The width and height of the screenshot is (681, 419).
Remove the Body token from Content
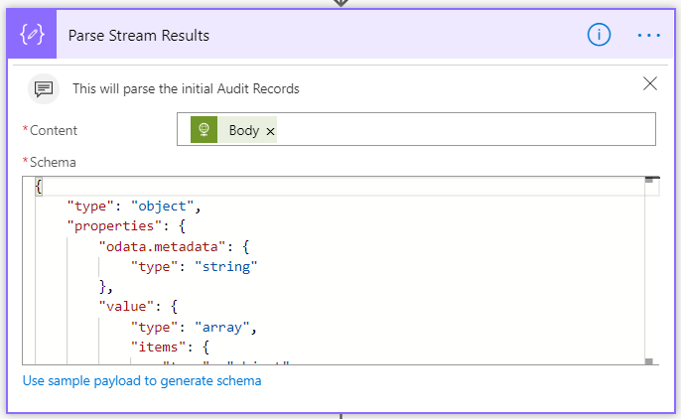tap(270, 131)
